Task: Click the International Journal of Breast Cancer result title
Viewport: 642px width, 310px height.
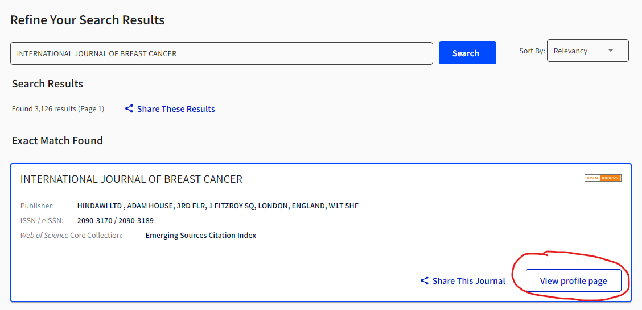Action: coord(131,179)
